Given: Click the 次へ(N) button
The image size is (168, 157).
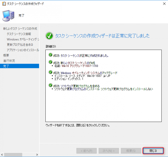Looking at the screenshot, I should pos(108,151).
